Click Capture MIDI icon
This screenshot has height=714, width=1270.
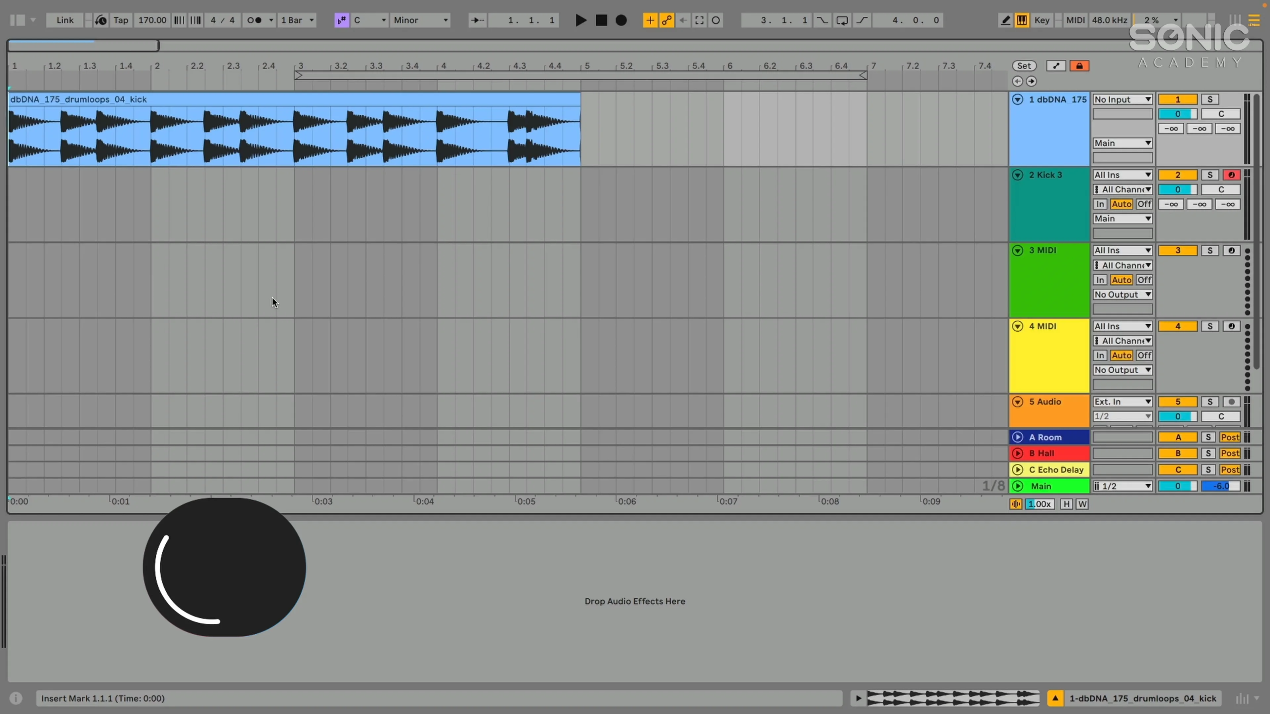coord(699,20)
